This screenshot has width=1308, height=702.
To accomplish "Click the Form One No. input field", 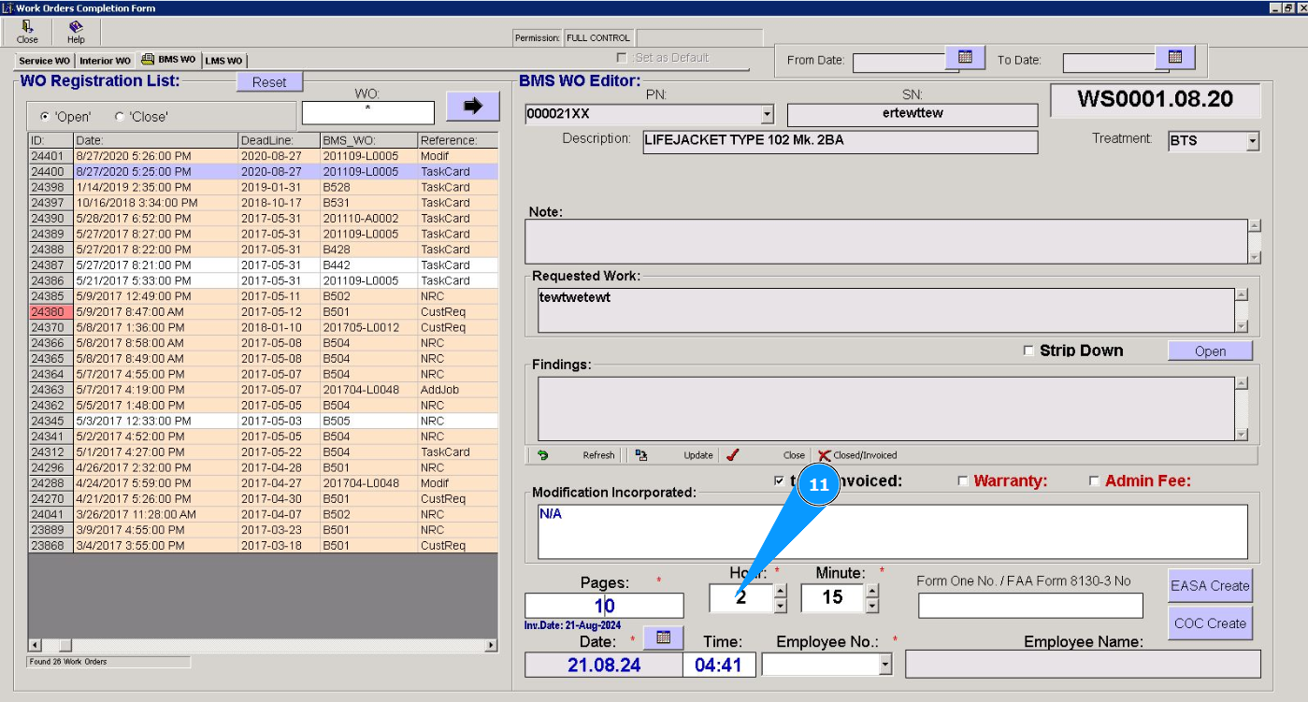I will 1029,606.
